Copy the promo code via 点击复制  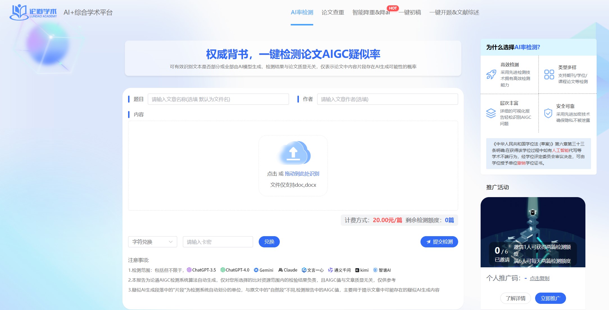(x=540, y=278)
